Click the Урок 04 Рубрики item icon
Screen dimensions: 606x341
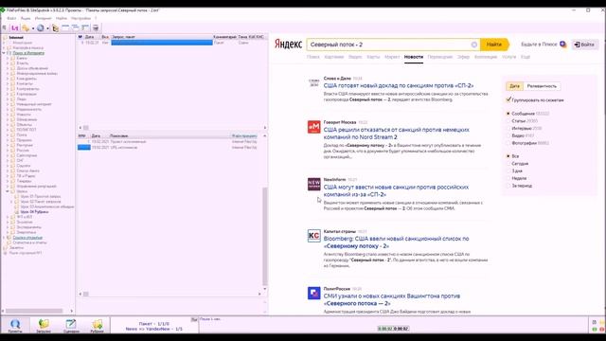click(x=17, y=212)
